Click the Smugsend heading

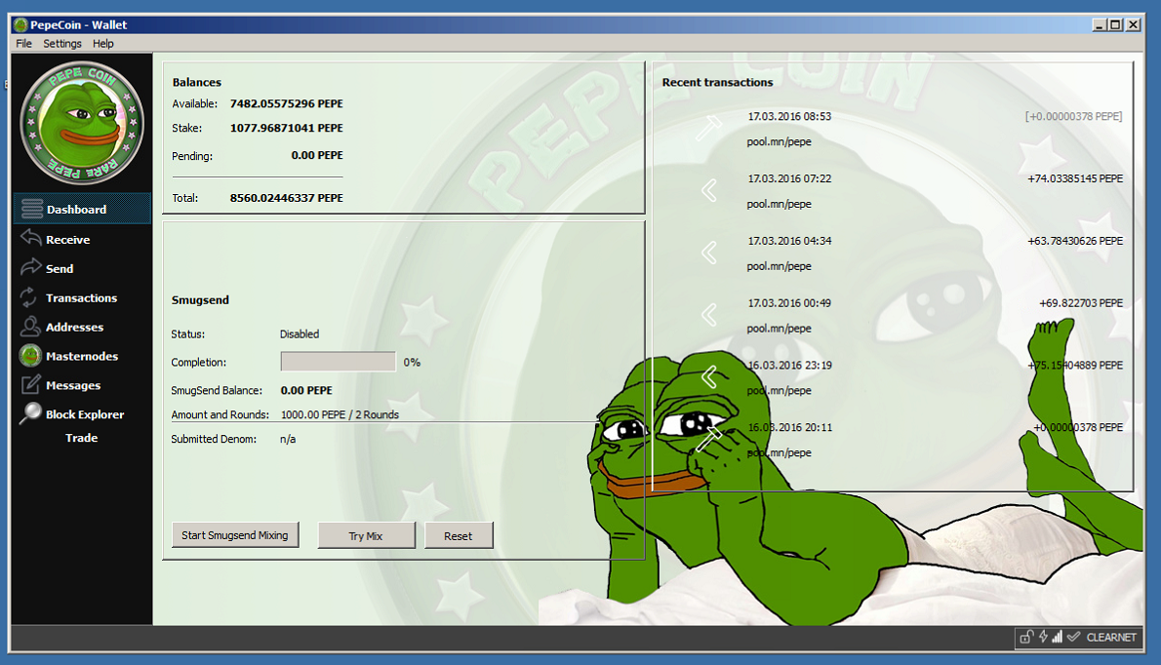pos(200,300)
